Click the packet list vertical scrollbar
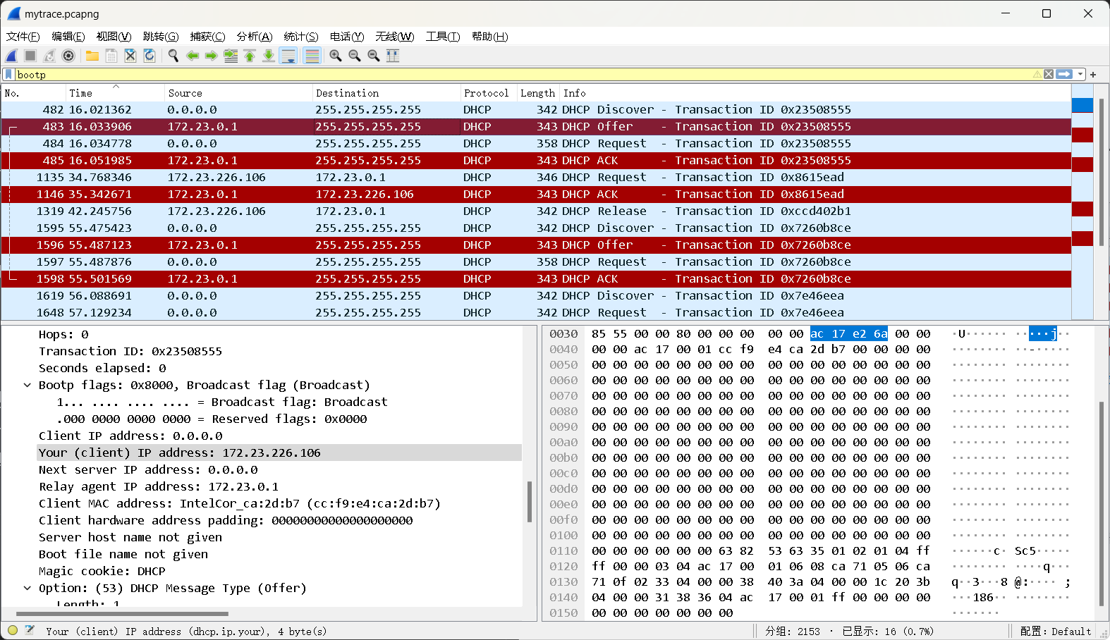The height and width of the screenshot is (640, 1110). (x=1102, y=173)
